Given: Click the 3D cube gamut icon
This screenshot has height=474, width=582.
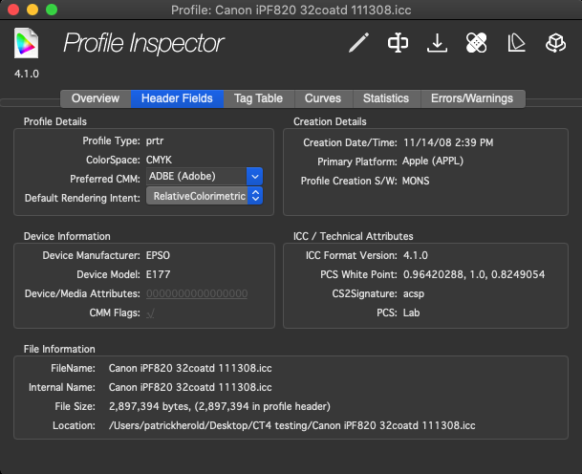Looking at the screenshot, I should point(555,43).
